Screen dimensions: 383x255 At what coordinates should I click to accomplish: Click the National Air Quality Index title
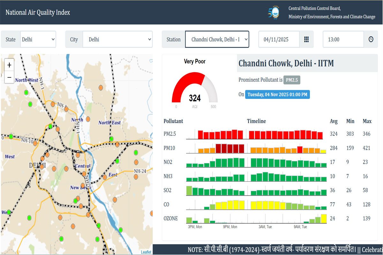tap(38, 12)
